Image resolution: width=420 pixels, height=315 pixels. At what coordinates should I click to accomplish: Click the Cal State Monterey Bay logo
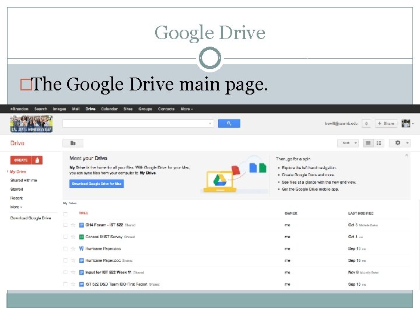[32, 124]
